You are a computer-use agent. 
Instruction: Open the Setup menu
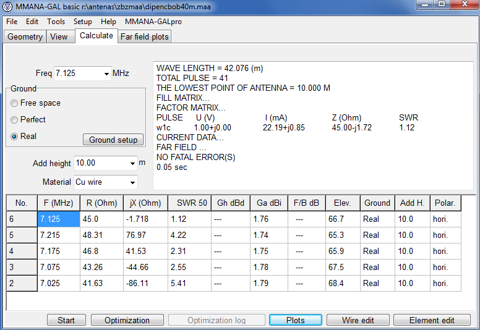pos(83,22)
